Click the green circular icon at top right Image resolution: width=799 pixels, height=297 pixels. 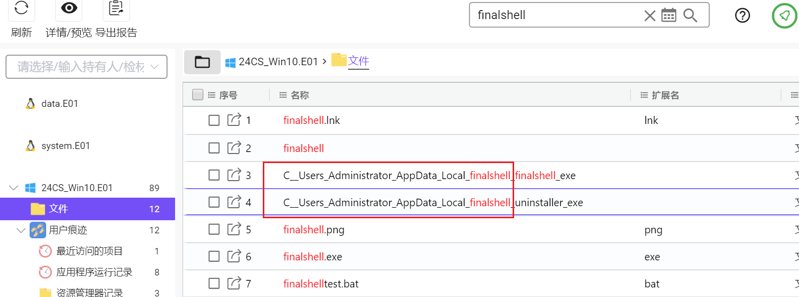click(784, 16)
